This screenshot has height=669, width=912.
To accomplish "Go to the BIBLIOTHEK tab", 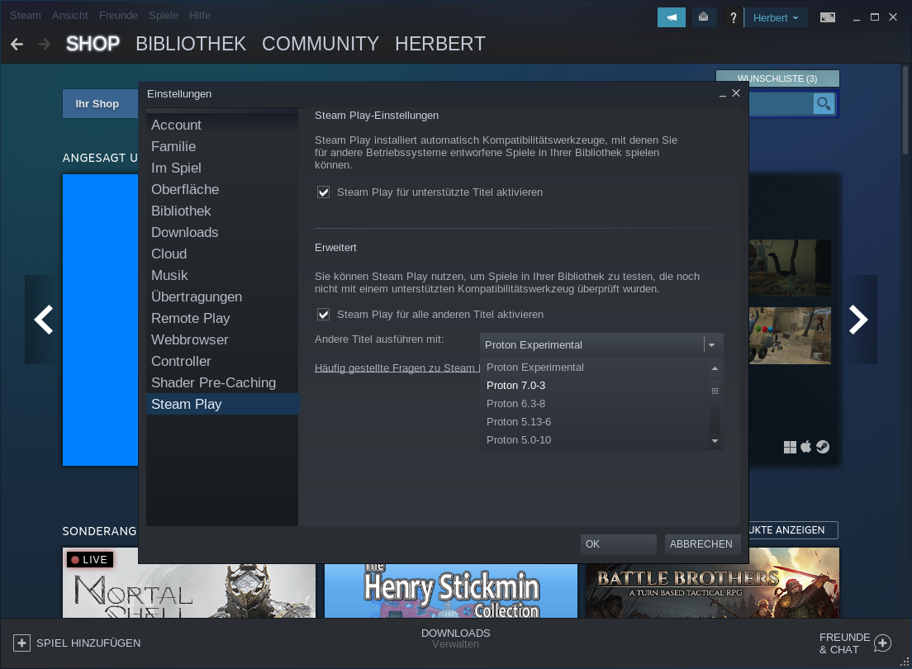I will coord(191,44).
